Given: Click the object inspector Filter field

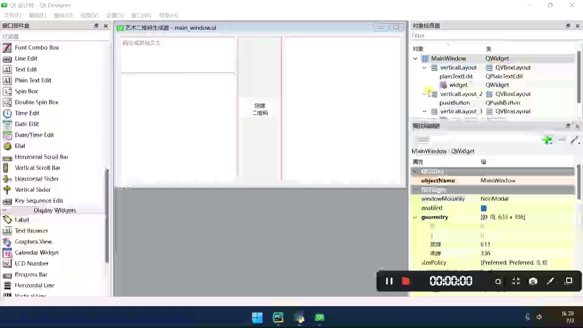Looking at the screenshot, I should pyautogui.click(x=496, y=36).
